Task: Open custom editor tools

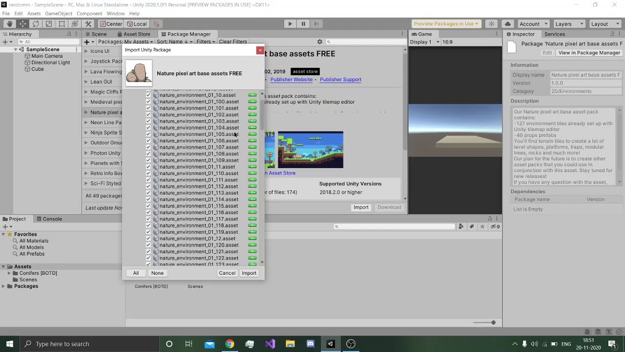Action: [88, 23]
